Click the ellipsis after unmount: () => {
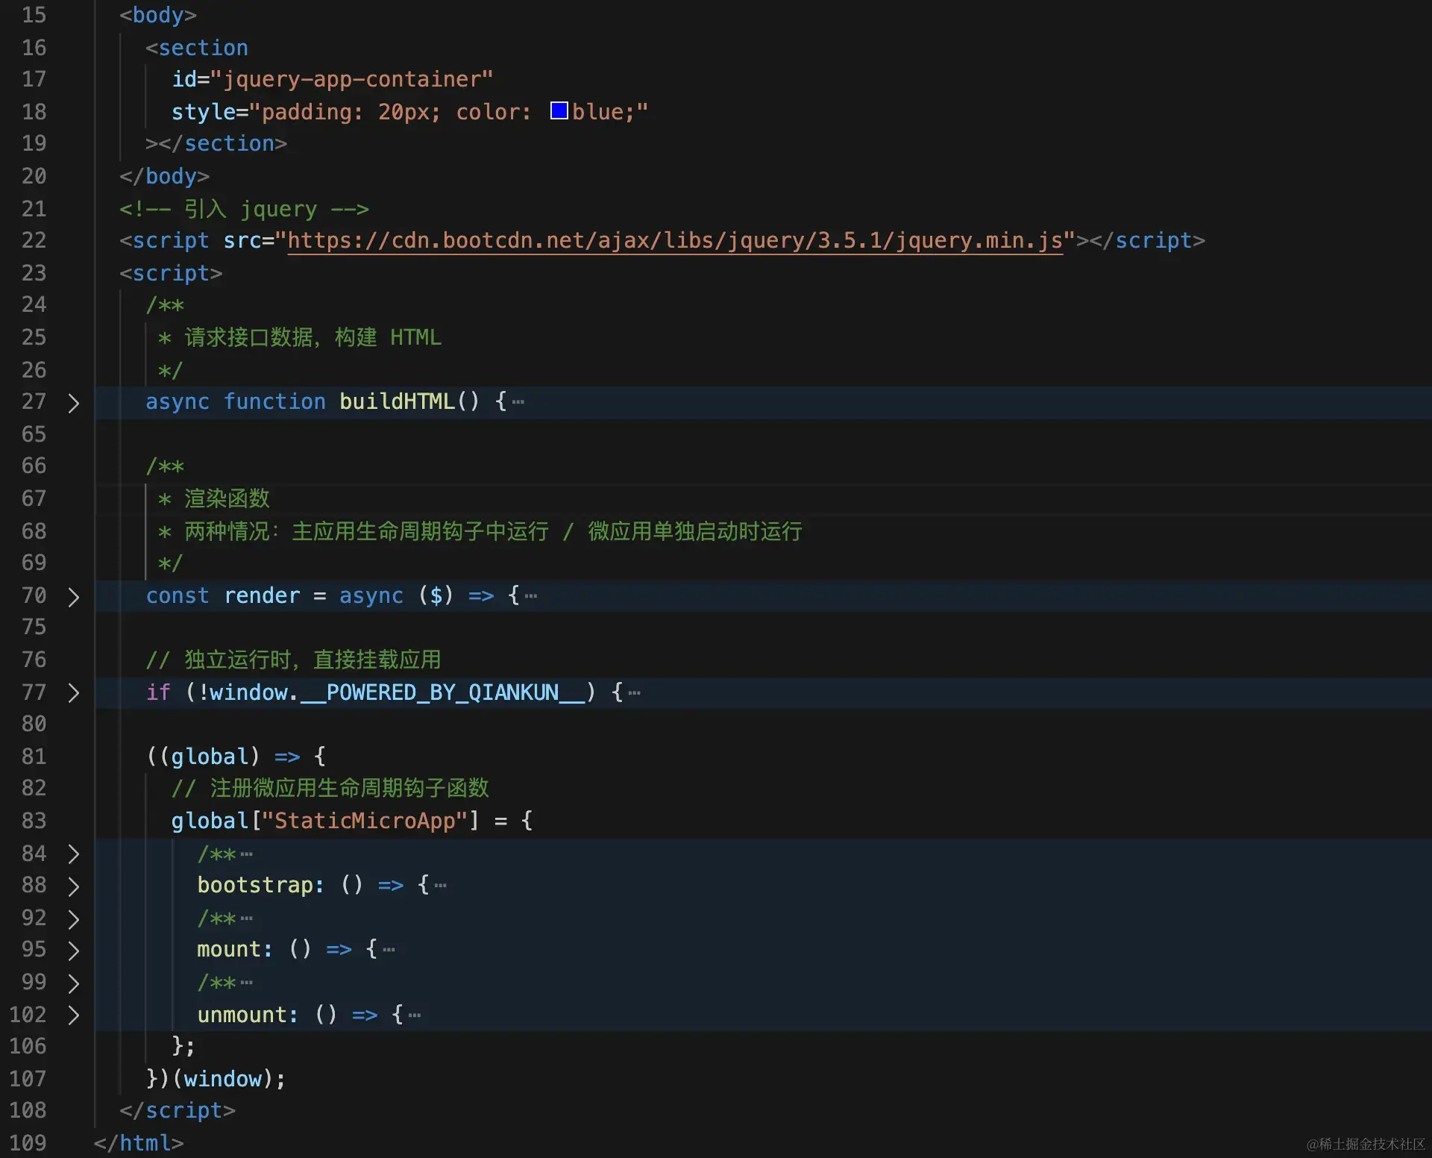Screen dimensions: 1432x1158 [x=414, y=1015]
